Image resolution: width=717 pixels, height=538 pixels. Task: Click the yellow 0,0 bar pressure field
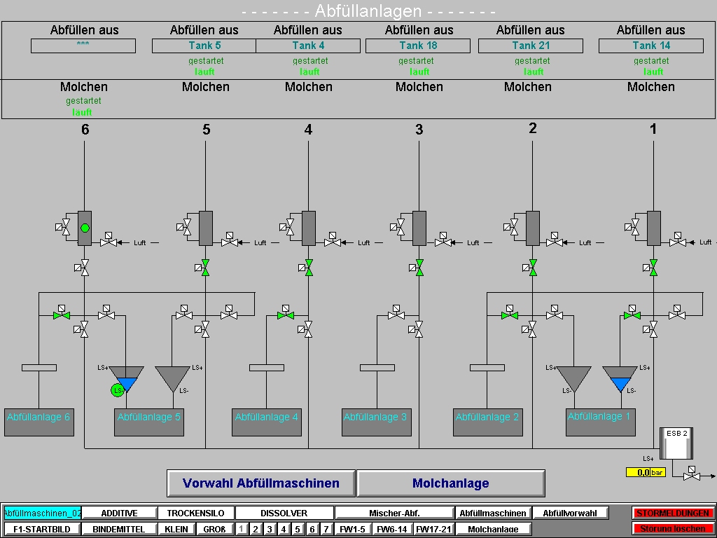tap(637, 473)
